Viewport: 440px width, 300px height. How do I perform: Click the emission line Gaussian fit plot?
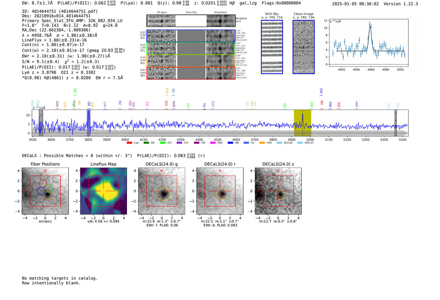[368, 43]
